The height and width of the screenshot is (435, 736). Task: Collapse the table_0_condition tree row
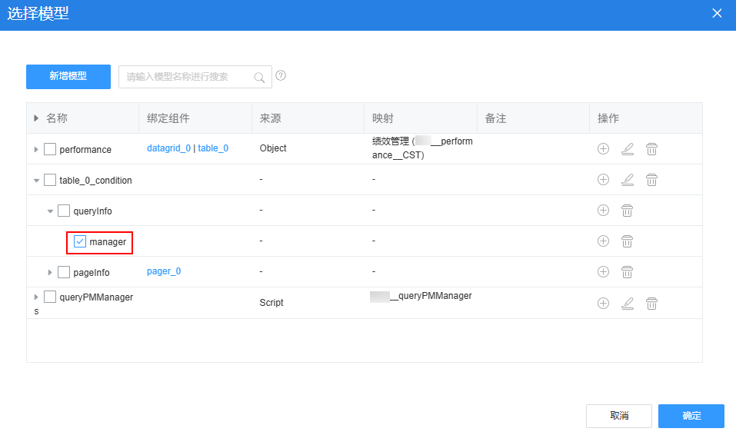pyautogui.click(x=36, y=180)
